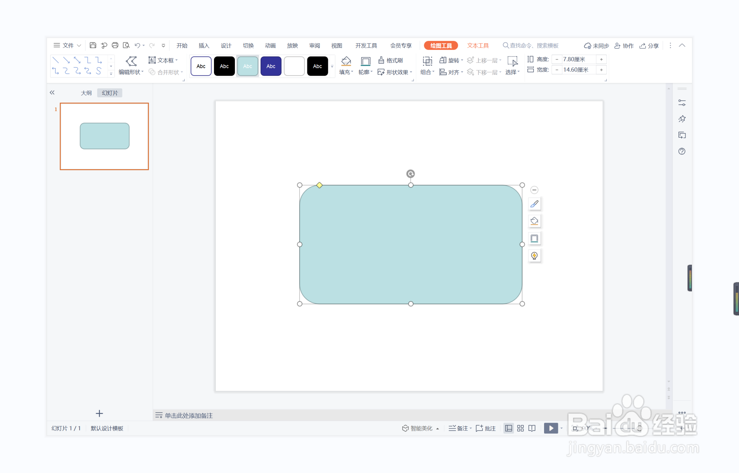
Task: Open the help icon in right sidebar
Action: (682, 151)
